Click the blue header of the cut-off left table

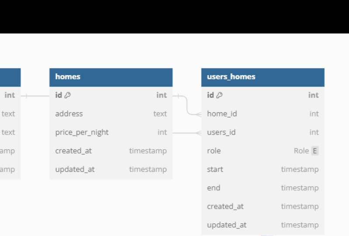(x=10, y=77)
